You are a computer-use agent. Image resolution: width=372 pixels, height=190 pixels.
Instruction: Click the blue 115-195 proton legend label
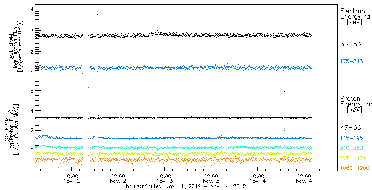pyautogui.click(x=352, y=138)
